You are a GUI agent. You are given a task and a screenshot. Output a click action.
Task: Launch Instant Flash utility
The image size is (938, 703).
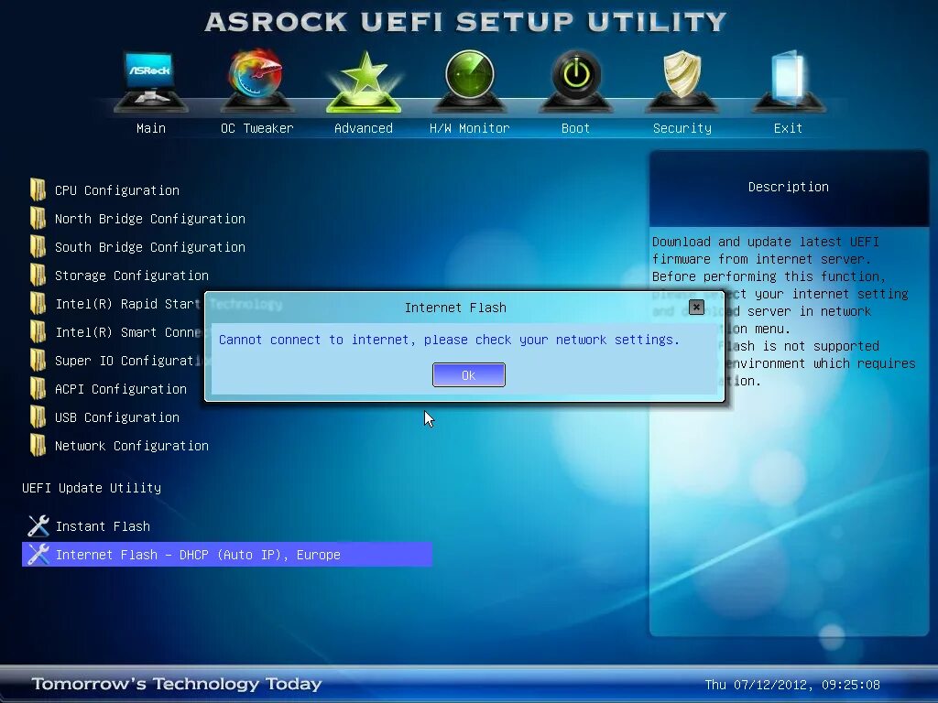click(x=103, y=526)
